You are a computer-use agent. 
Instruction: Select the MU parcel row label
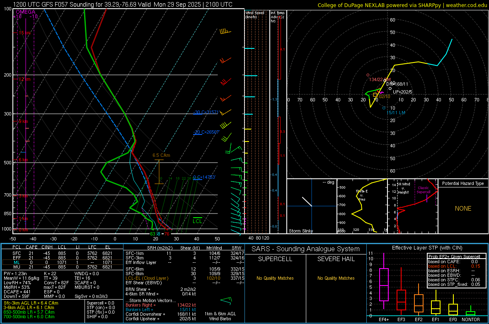point(17,266)
